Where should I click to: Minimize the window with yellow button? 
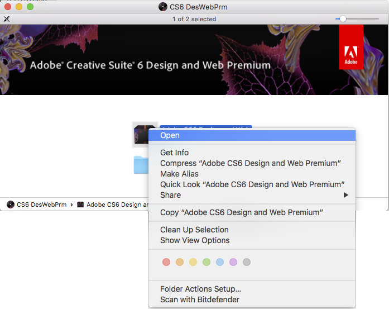(19, 7)
